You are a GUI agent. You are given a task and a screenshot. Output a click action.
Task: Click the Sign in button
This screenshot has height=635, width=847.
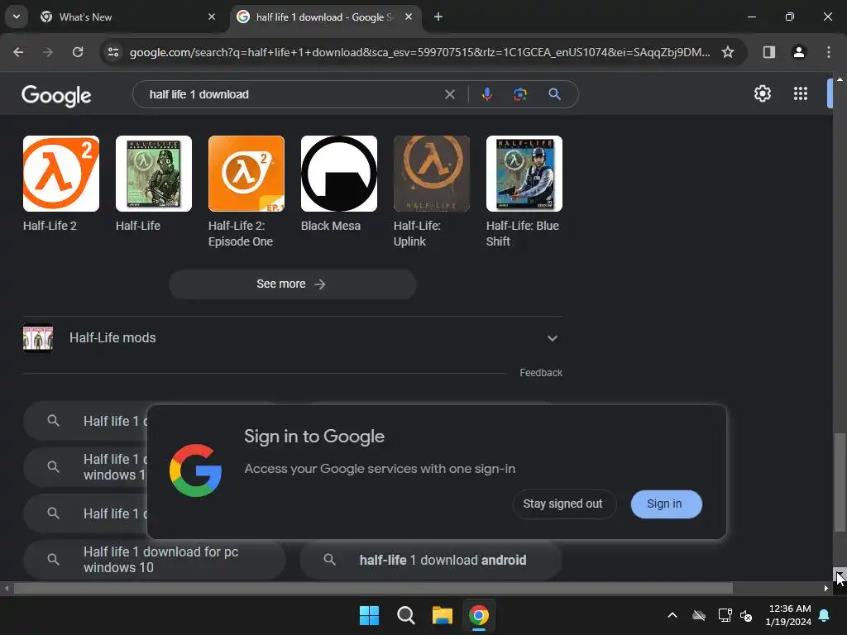pos(666,504)
